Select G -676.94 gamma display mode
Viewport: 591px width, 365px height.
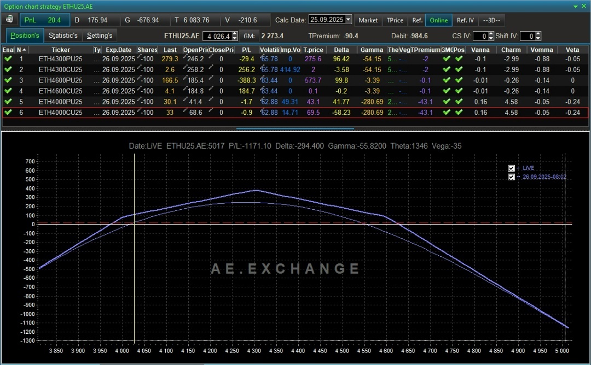coord(144,20)
